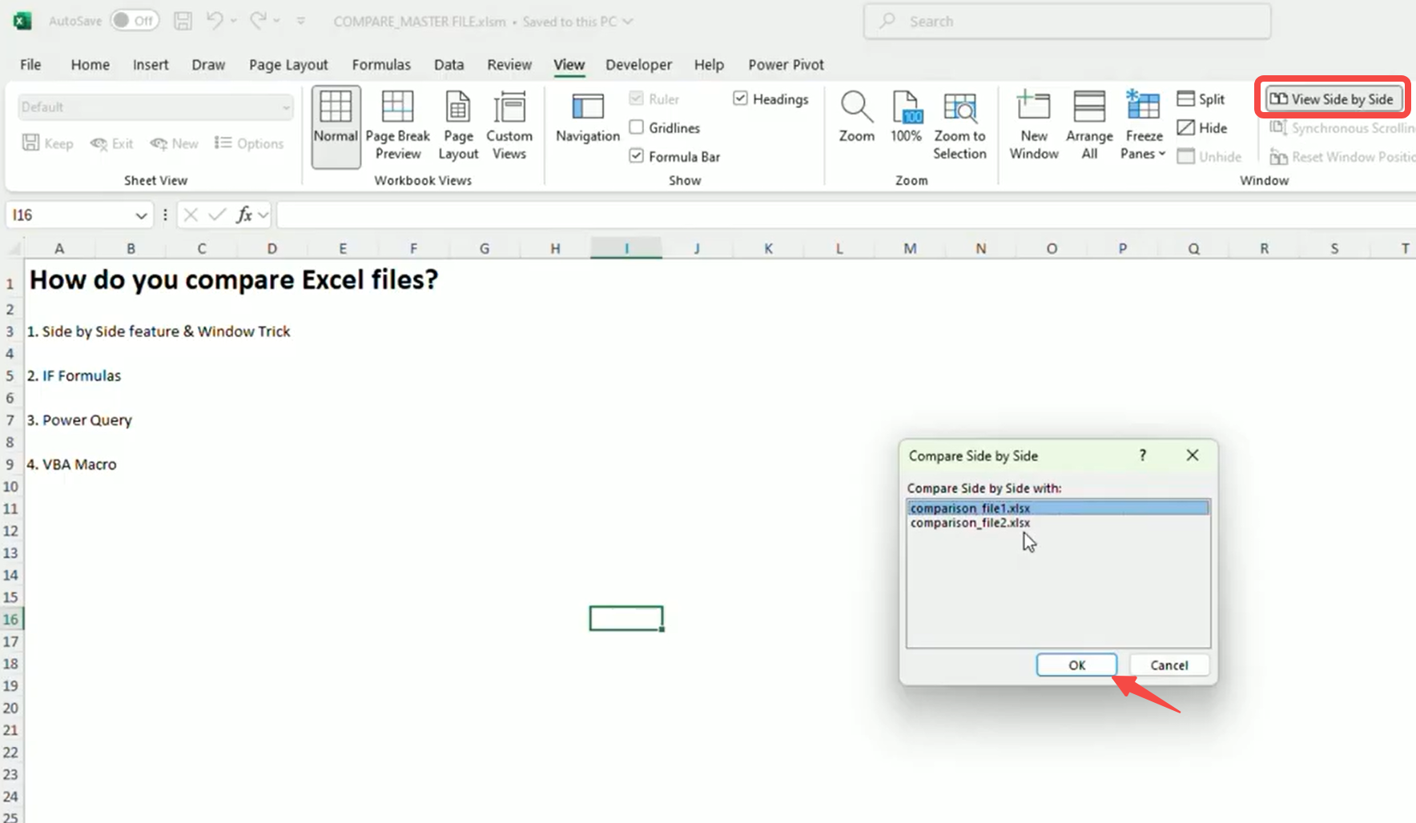Image resolution: width=1416 pixels, height=823 pixels.
Task: Open the Formulas tab
Action: [x=381, y=65]
